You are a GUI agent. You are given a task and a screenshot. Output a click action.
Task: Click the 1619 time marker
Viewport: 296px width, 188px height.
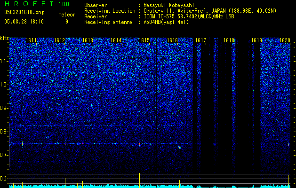click(x=257, y=40)
